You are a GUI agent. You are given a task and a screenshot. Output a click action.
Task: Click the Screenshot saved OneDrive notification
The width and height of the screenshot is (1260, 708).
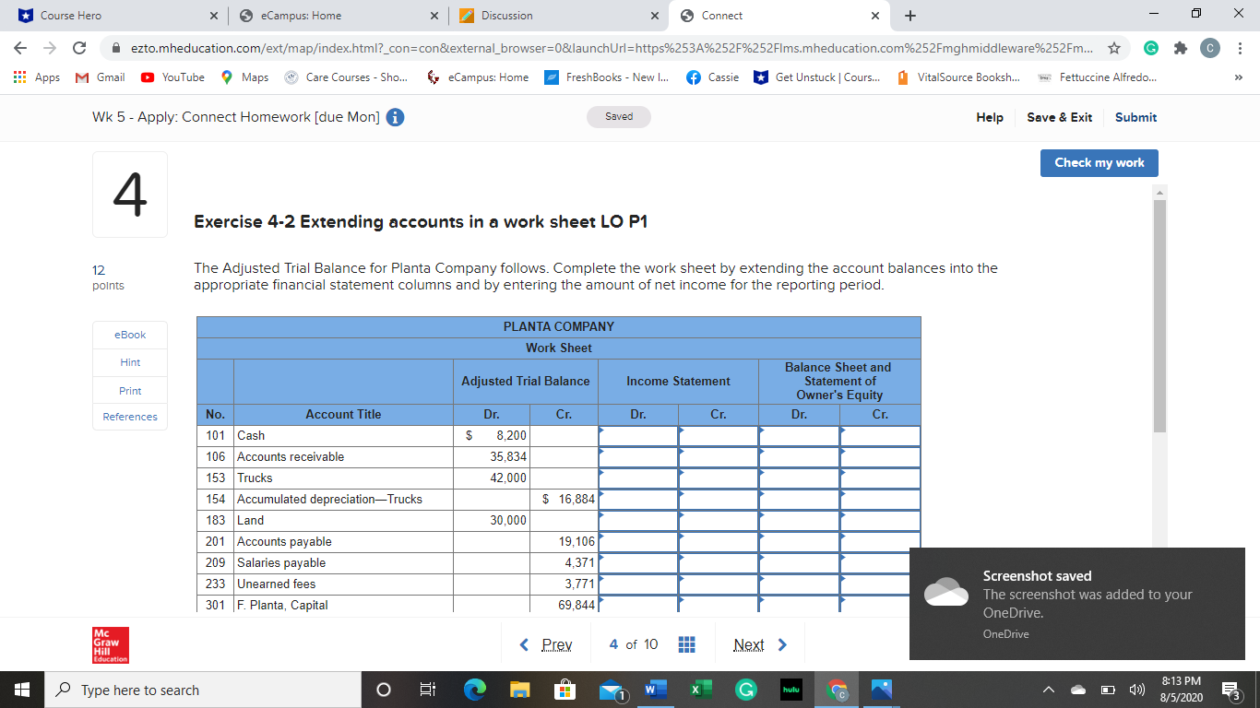(1077, 604)
